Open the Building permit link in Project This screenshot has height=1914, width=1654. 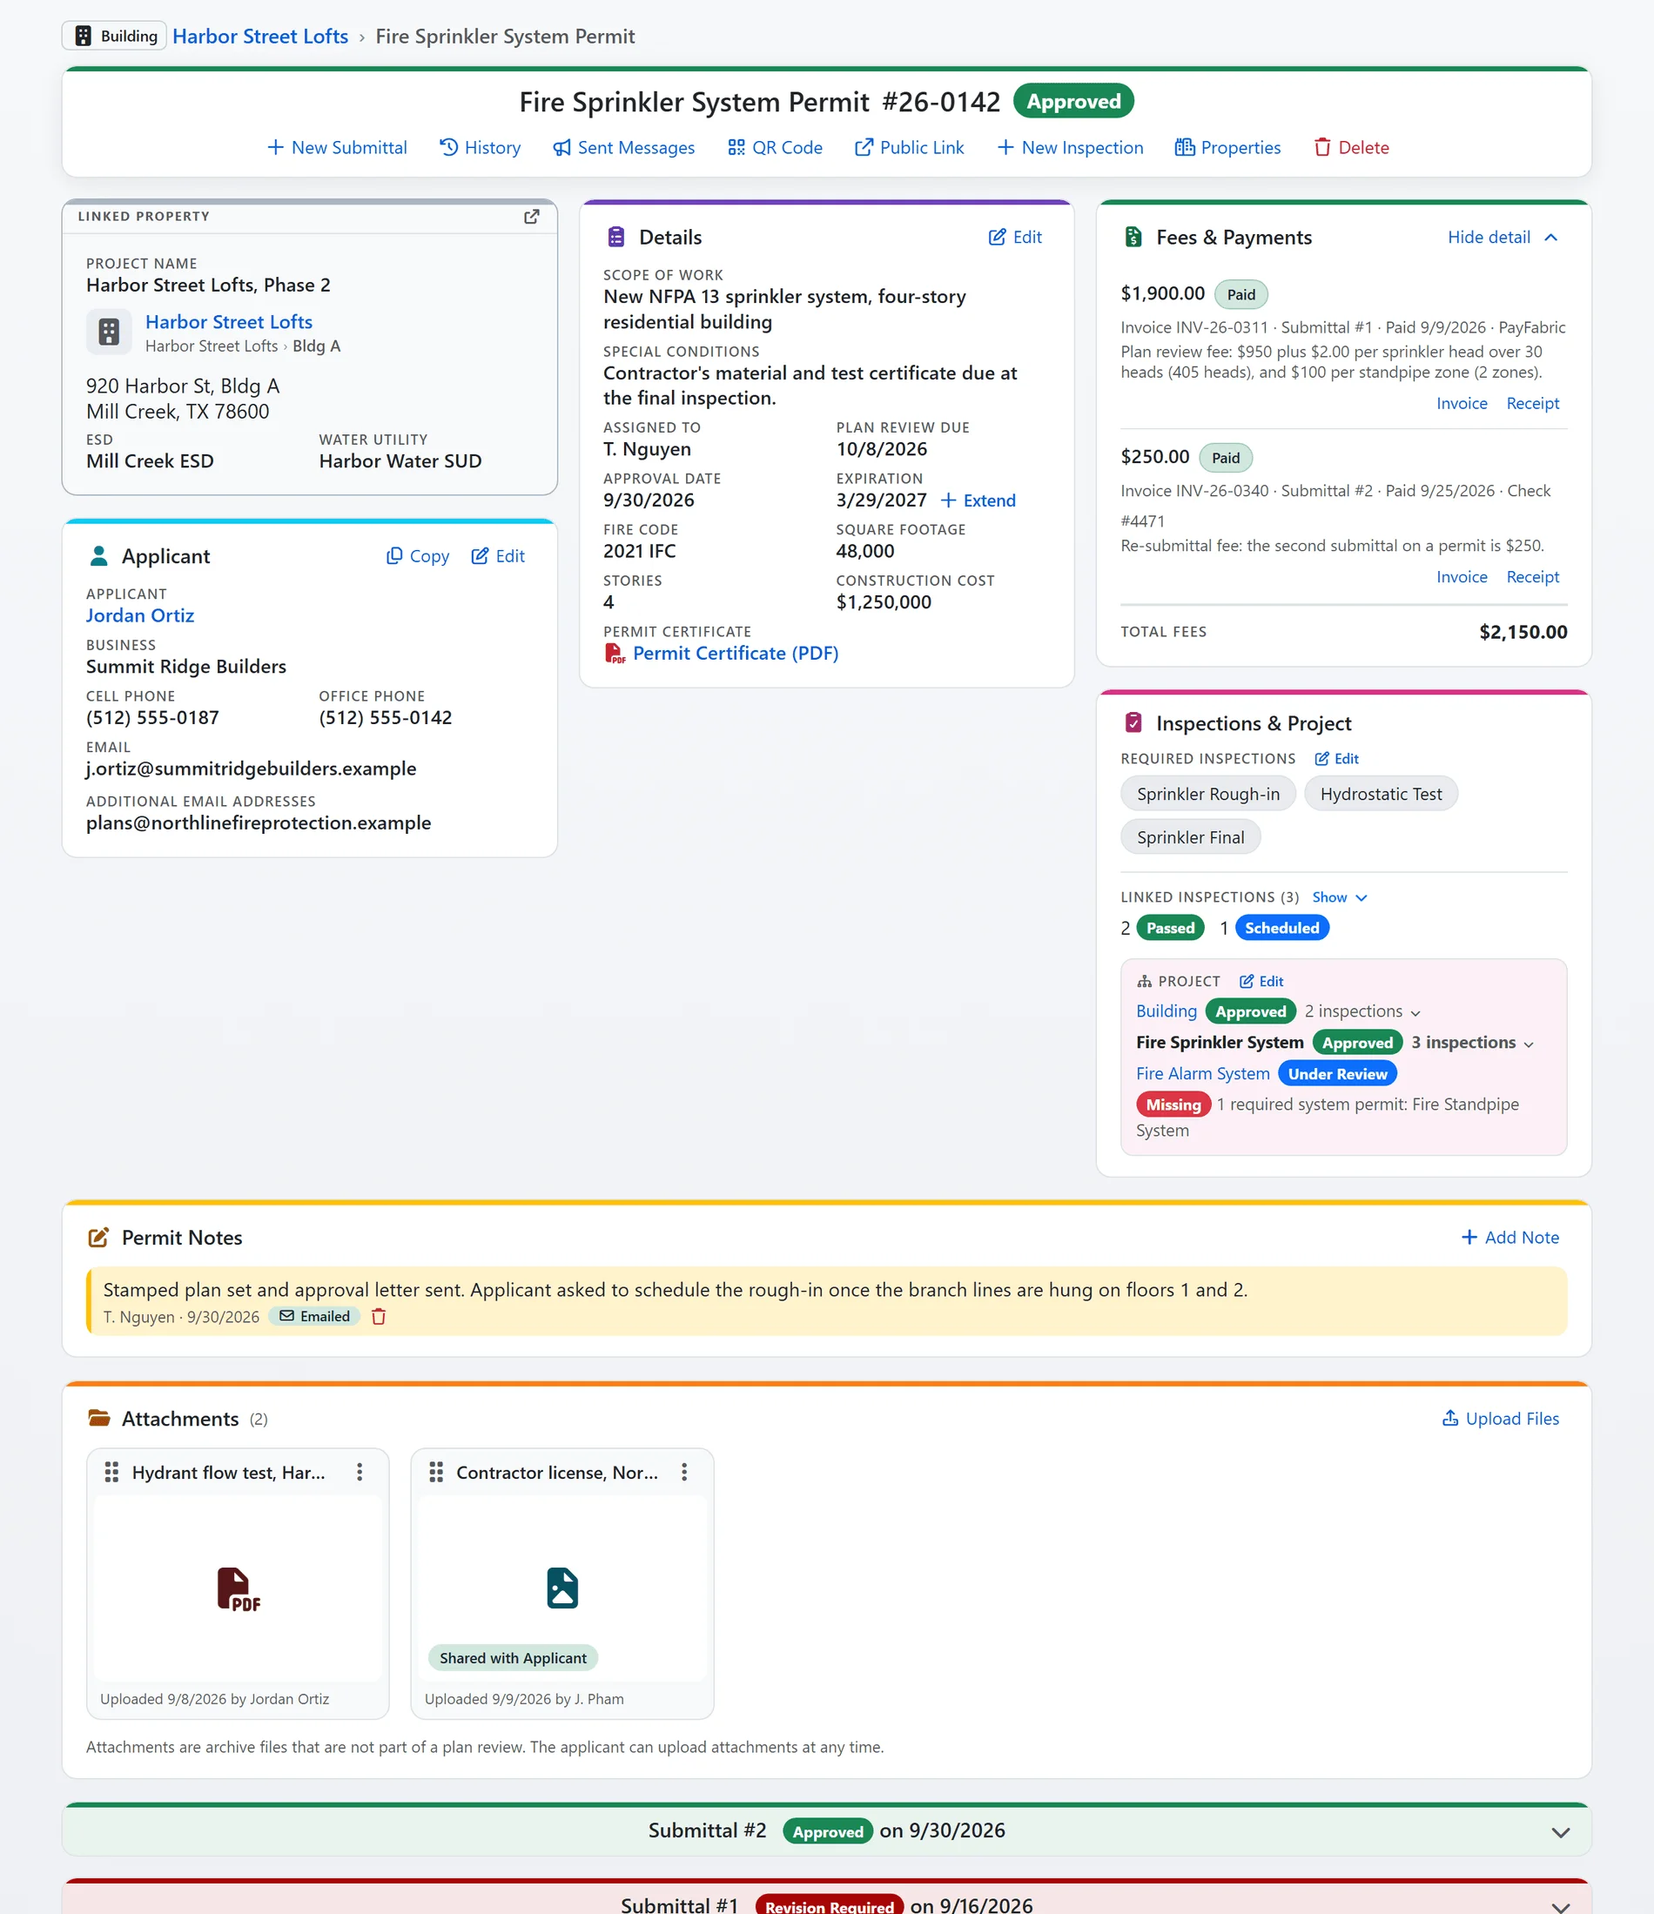click(1167, 1011)
